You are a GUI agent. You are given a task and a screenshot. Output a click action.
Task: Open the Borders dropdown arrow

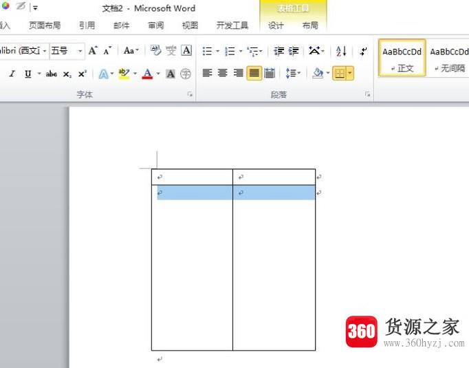point(350,73)
